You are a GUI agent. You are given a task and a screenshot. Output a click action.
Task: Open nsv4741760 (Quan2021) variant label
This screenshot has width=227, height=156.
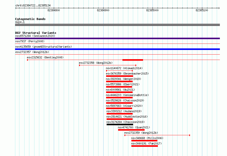(134, 127)
